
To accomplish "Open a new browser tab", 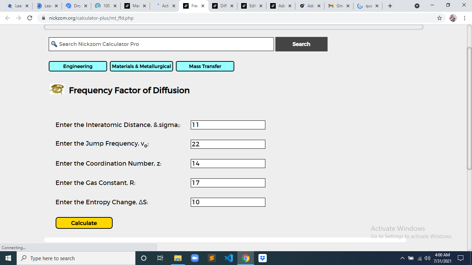I will coord(390,6).
